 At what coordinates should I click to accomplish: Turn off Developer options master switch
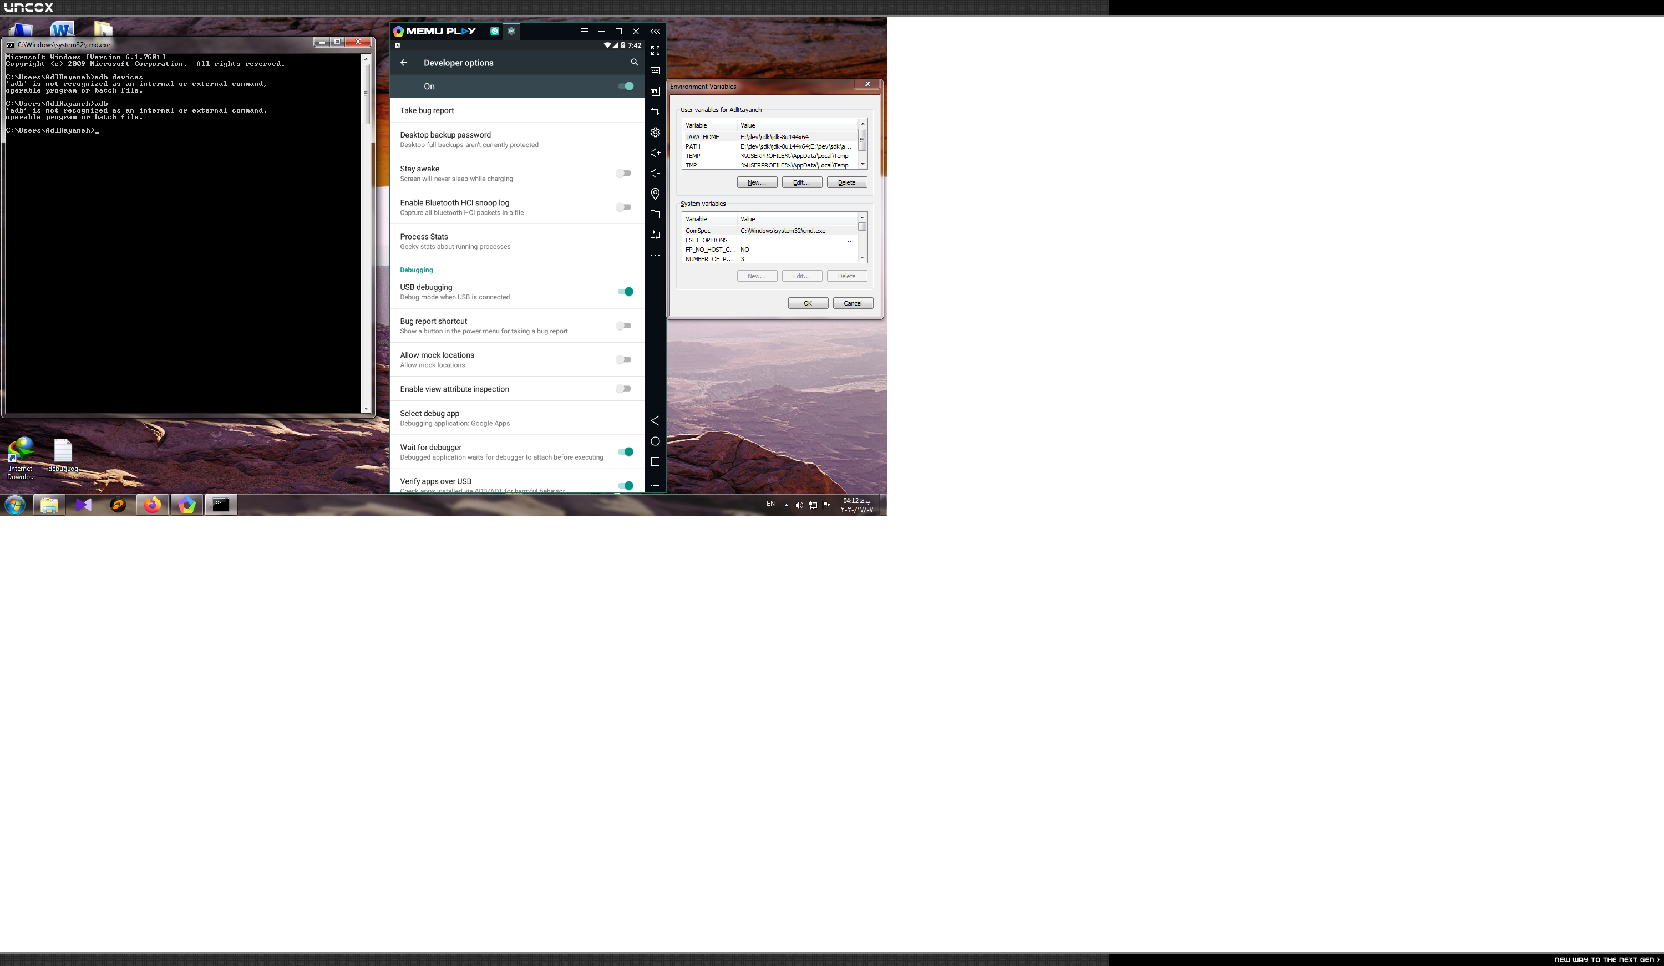(x=625, y=86)
